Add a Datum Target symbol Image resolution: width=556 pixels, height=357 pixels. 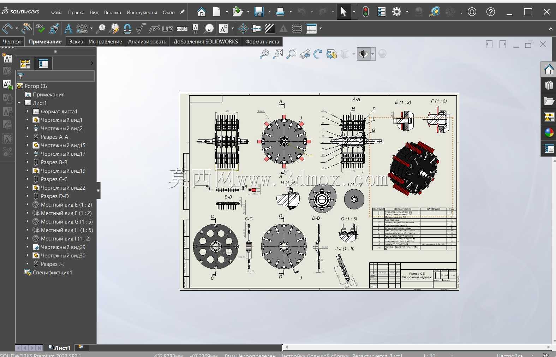tap(209, 29)
